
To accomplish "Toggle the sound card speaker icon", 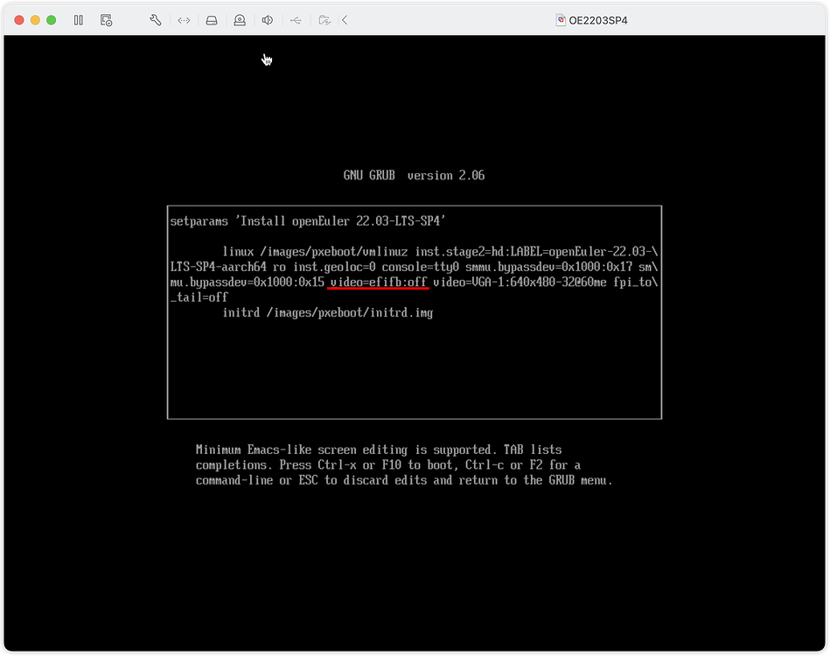I will [268, 20].
